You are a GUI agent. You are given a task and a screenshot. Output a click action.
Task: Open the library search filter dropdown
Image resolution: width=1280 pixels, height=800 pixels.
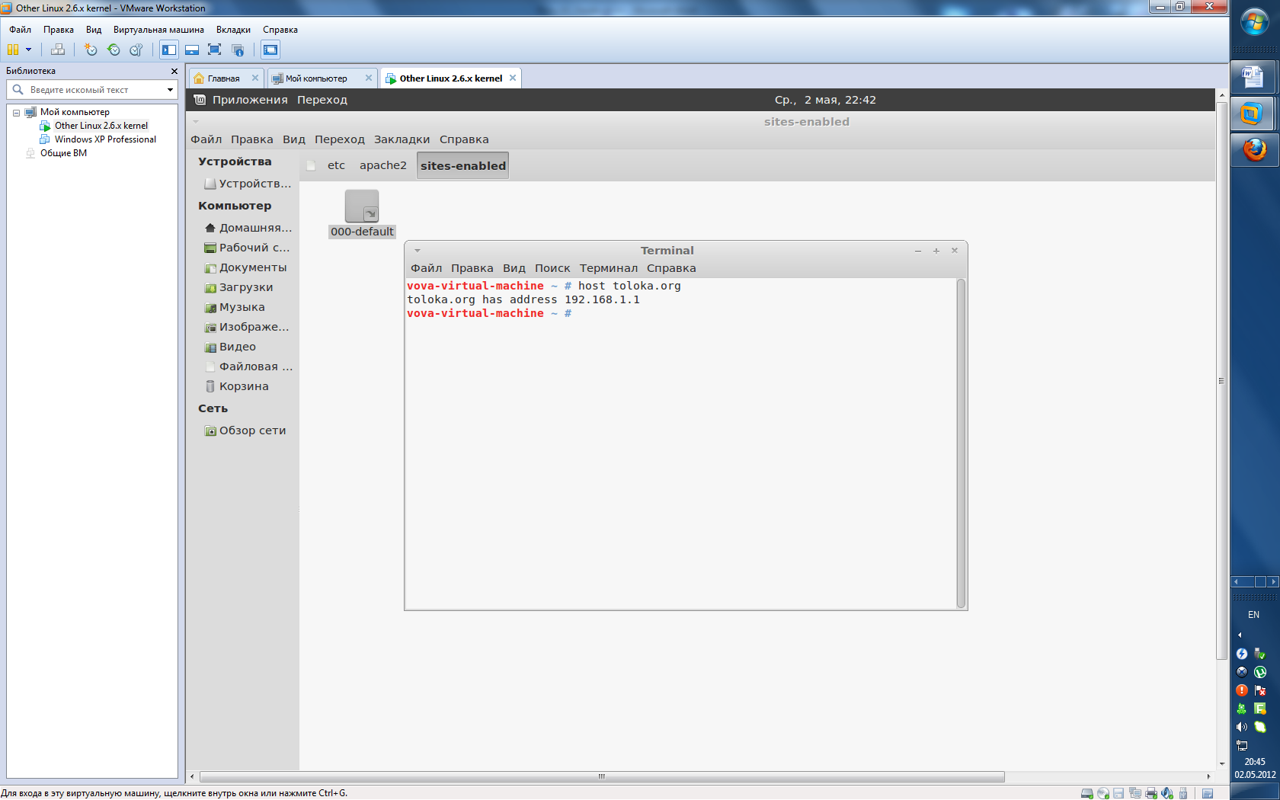(x=170, y=90)
